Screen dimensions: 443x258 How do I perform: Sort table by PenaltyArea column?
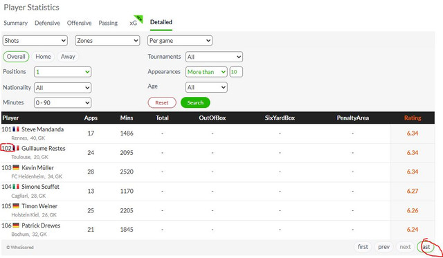352,118
